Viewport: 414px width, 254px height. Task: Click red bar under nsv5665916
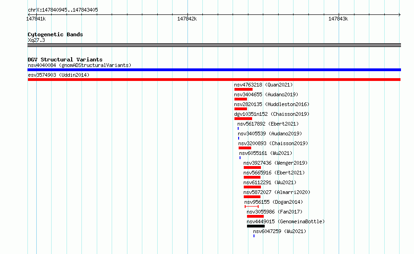click(x=252, y=177)
